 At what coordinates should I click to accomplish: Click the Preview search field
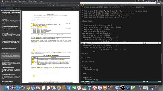pos(70,5)
